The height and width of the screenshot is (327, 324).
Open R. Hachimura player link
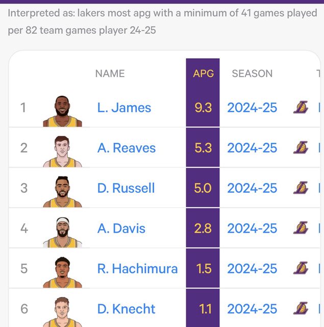[x=137, y=268]
